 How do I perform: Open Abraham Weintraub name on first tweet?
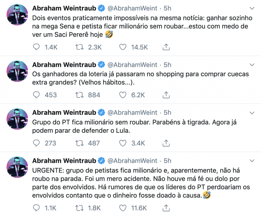click(64, 8)
